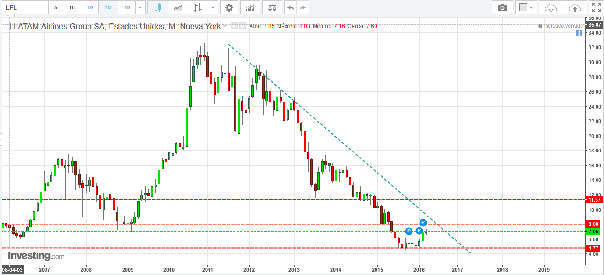
Task: Click the Investing.com logo
Action: pyautogui.click(x=36, y=256)
